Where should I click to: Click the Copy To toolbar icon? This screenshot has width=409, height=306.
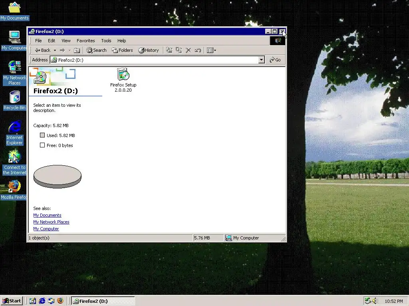click(179, 50)
